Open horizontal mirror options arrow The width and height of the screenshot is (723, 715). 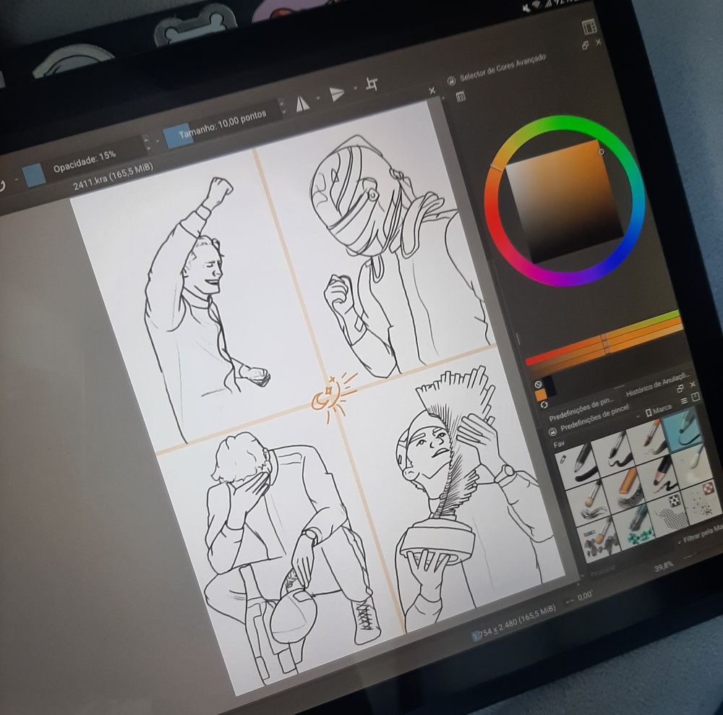click(319, 98)
